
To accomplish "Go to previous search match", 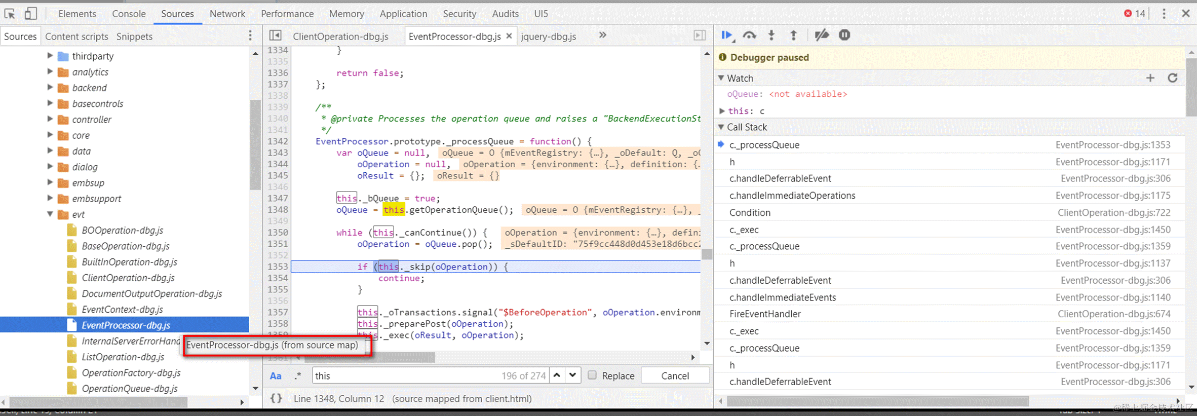I will pyautogui.click(x=557, y=375).
